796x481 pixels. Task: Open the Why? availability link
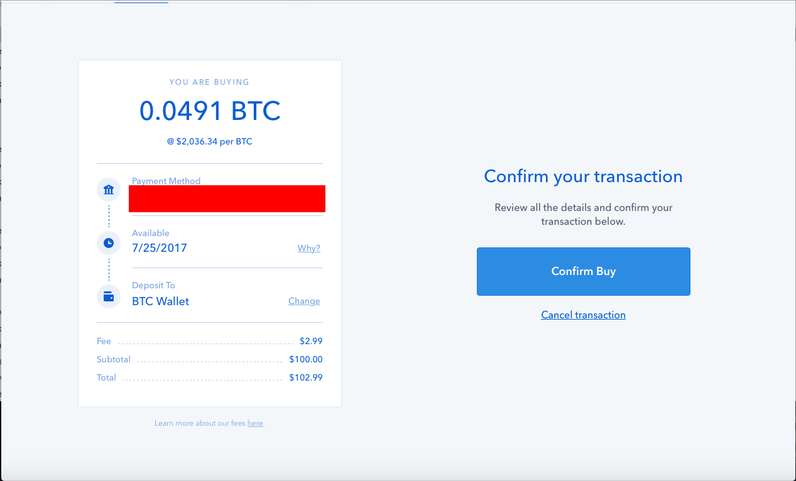(x=308, y=248)
